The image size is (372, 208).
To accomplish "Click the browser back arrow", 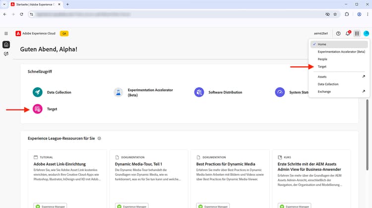I will click(5, 14).
